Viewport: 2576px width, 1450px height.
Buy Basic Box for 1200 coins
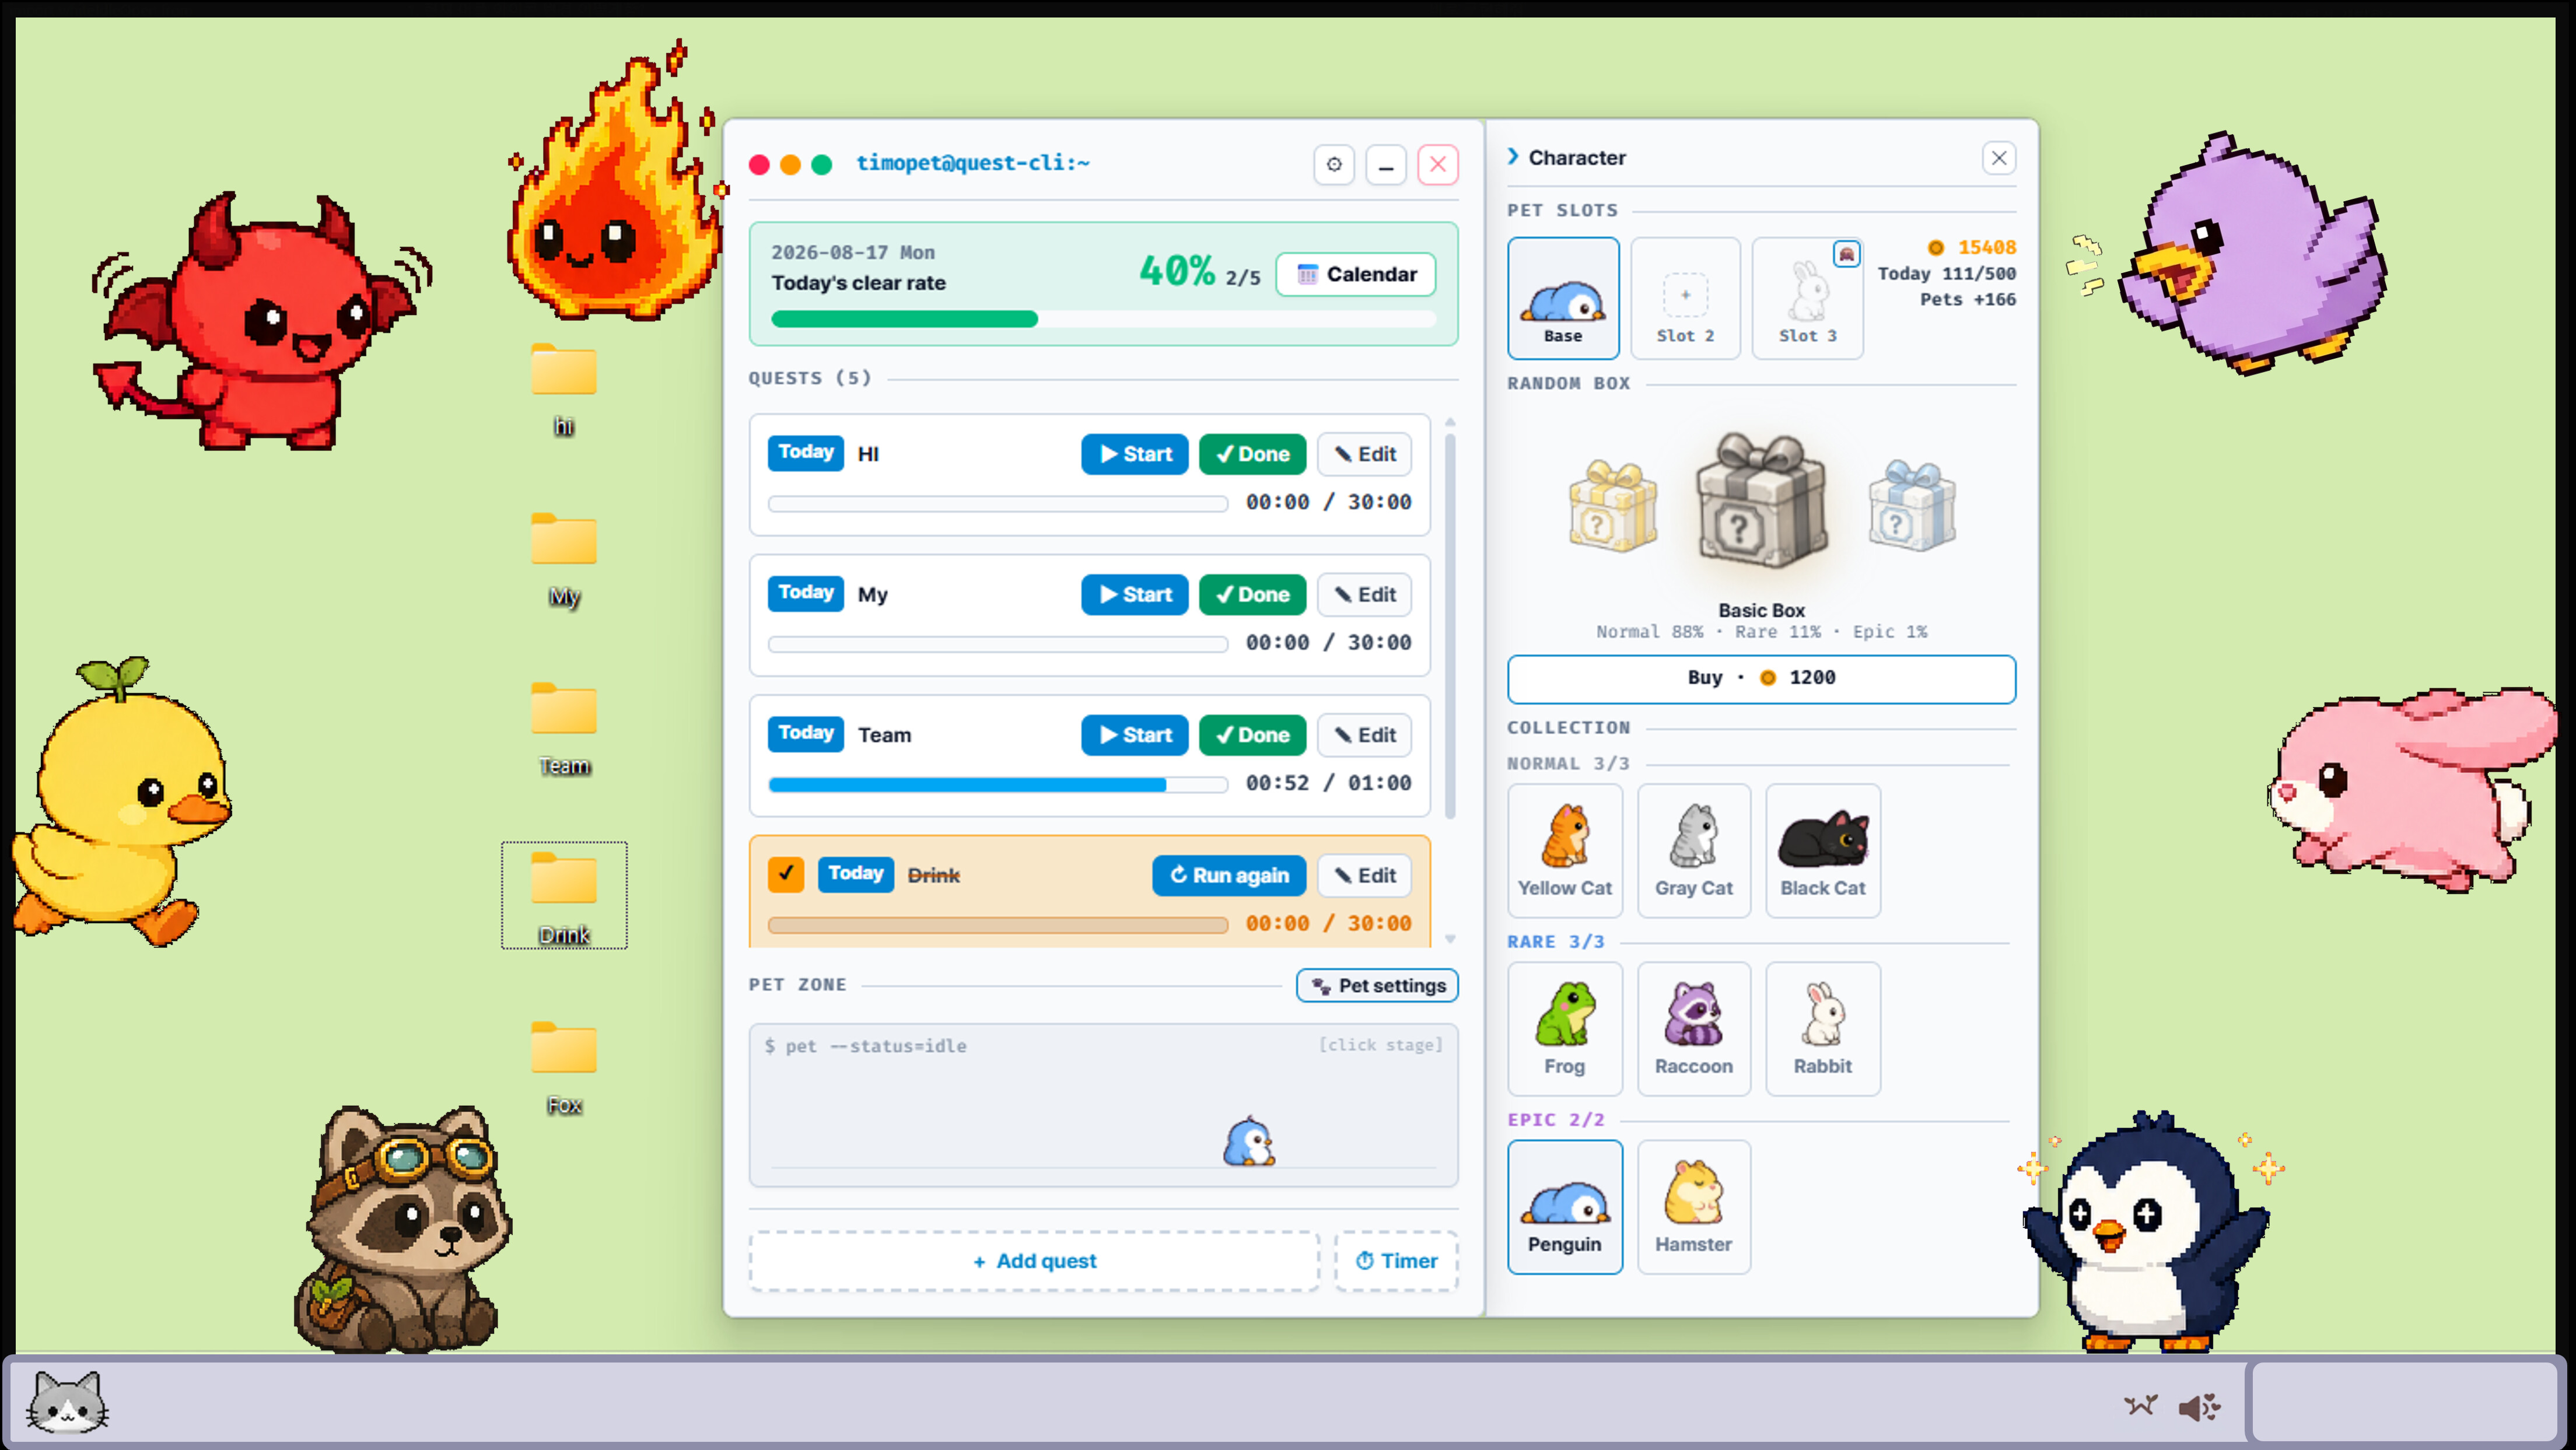click(1761, 679)
